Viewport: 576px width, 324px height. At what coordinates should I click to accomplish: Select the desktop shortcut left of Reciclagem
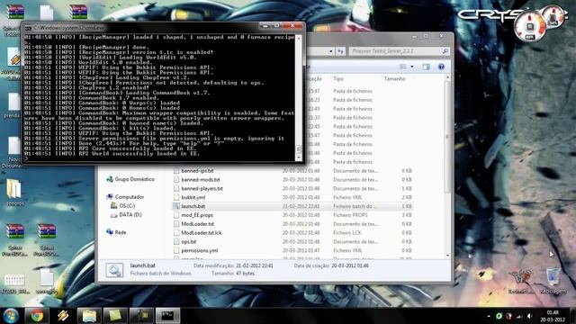point(521,282)
